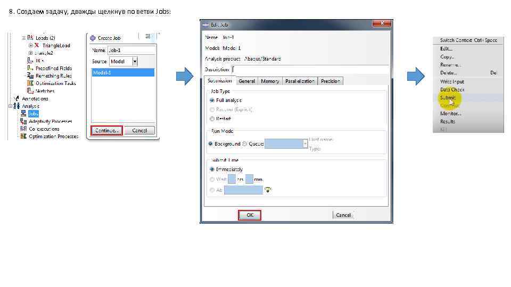Click the Adaptivity Processes icon

[x=23, y=121]
